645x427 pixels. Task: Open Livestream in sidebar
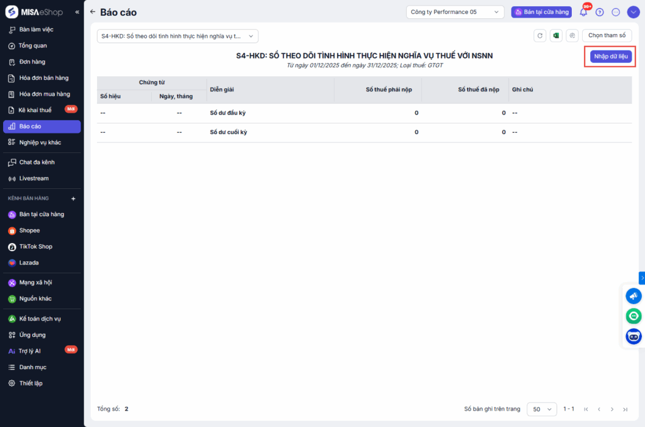42,178
